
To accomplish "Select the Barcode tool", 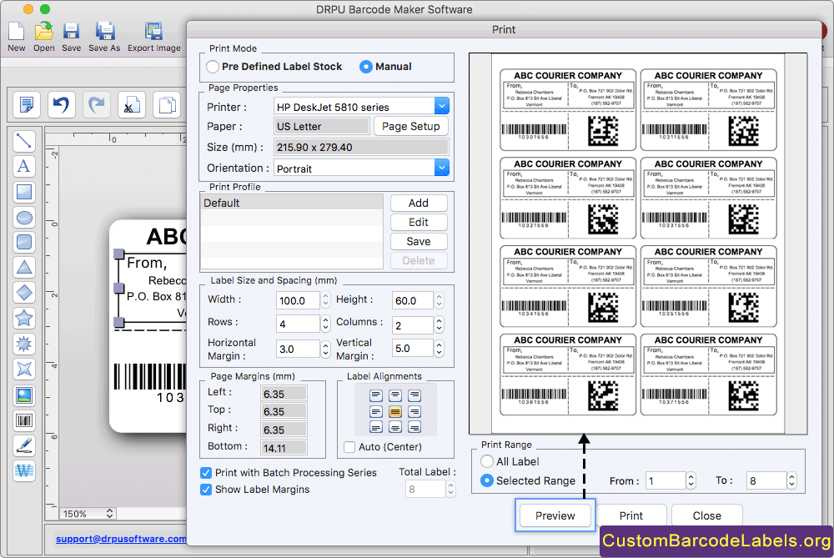I will point(24,420).
